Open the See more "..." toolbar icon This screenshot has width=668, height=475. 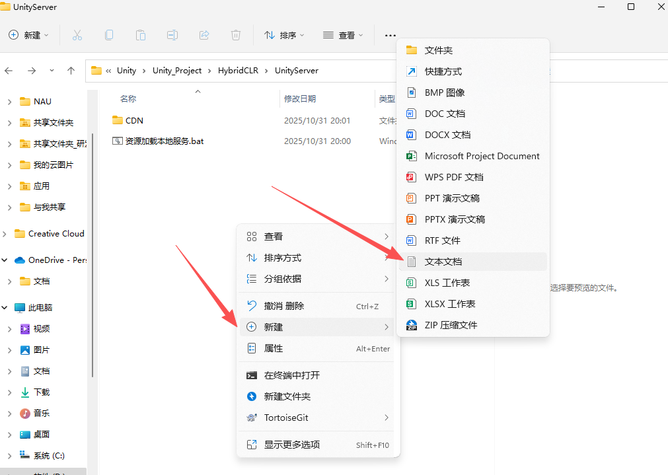point(389,35)
